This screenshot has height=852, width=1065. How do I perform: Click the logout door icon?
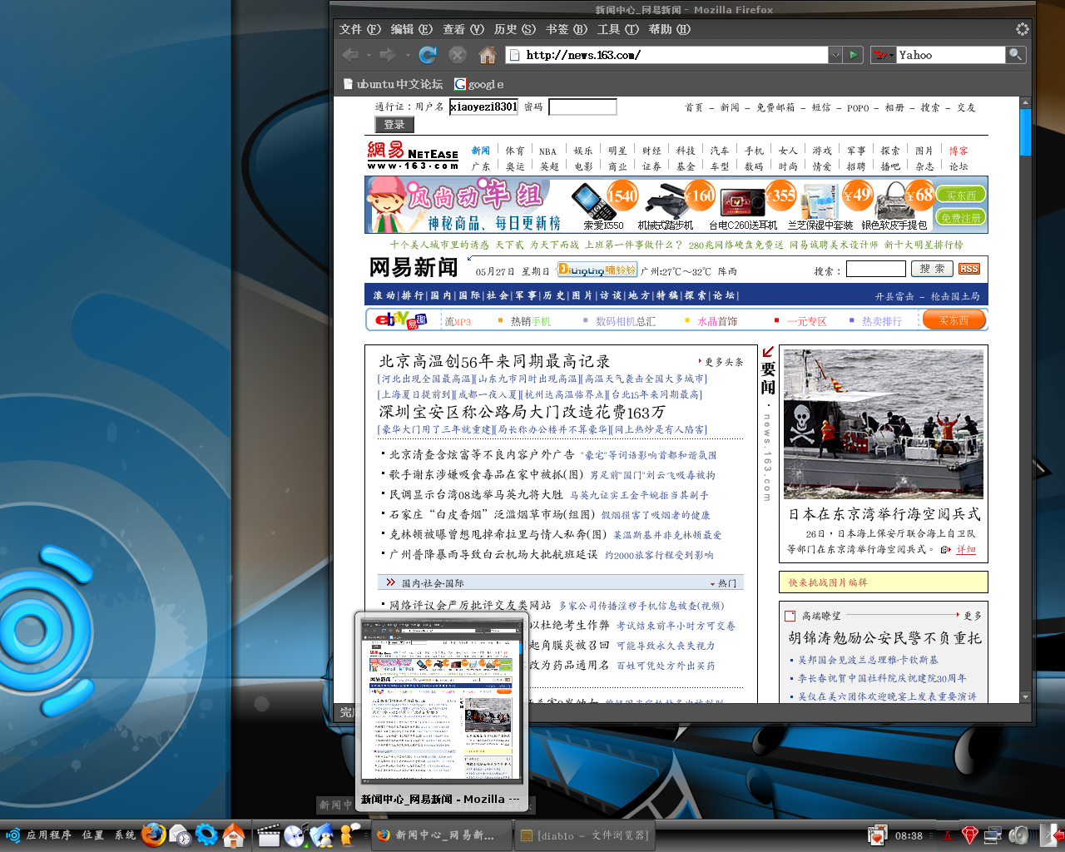pyautogui.click(x=1053, y=835)
